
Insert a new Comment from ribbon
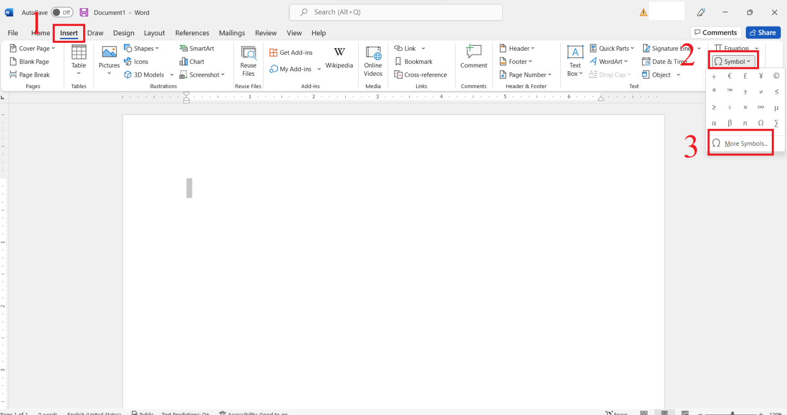[x=474, y=57]
